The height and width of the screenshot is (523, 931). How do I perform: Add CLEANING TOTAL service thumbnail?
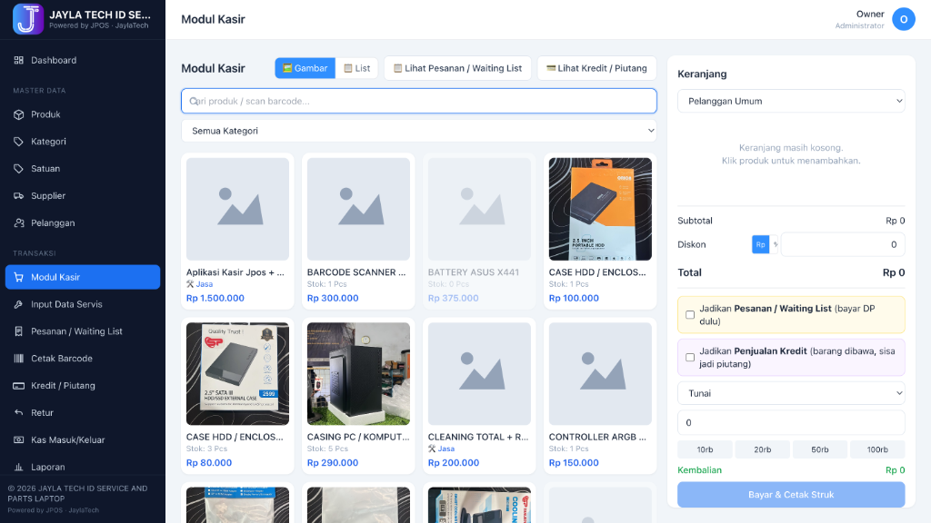point(479,373)
